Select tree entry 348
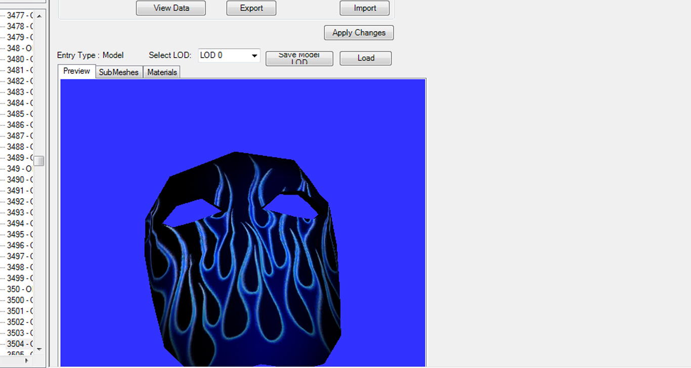The height and width of the screenshot is (368, 691). point(19,48)
